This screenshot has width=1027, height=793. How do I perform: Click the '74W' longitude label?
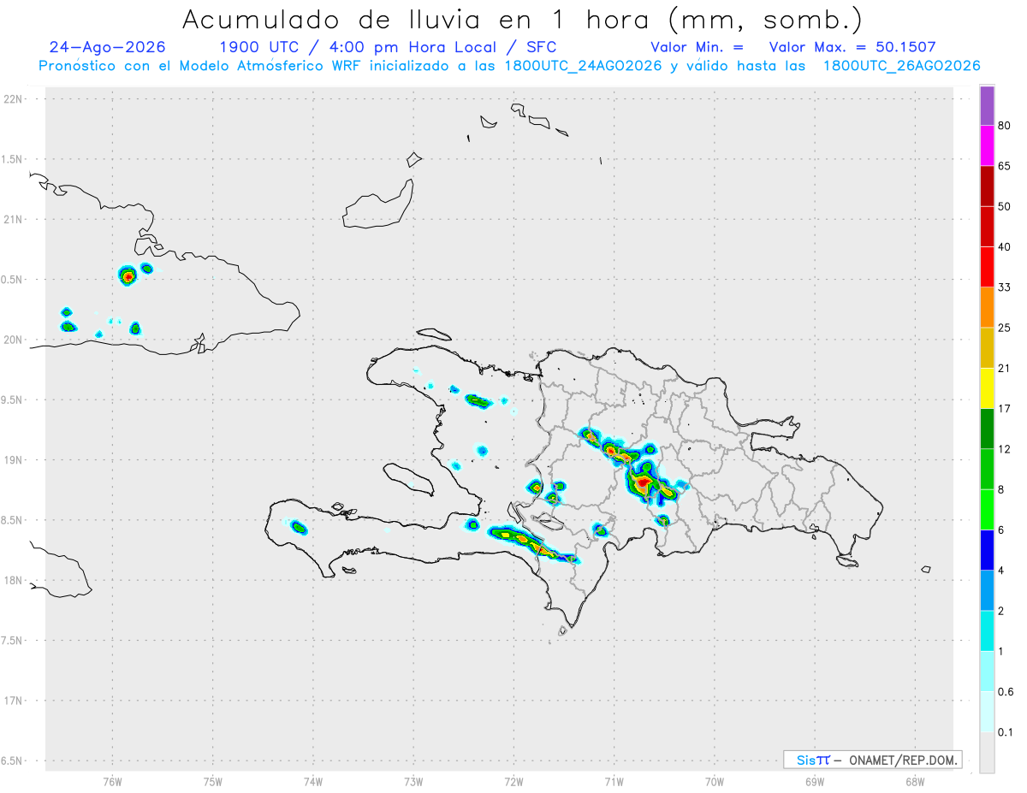tap(313, 781)
